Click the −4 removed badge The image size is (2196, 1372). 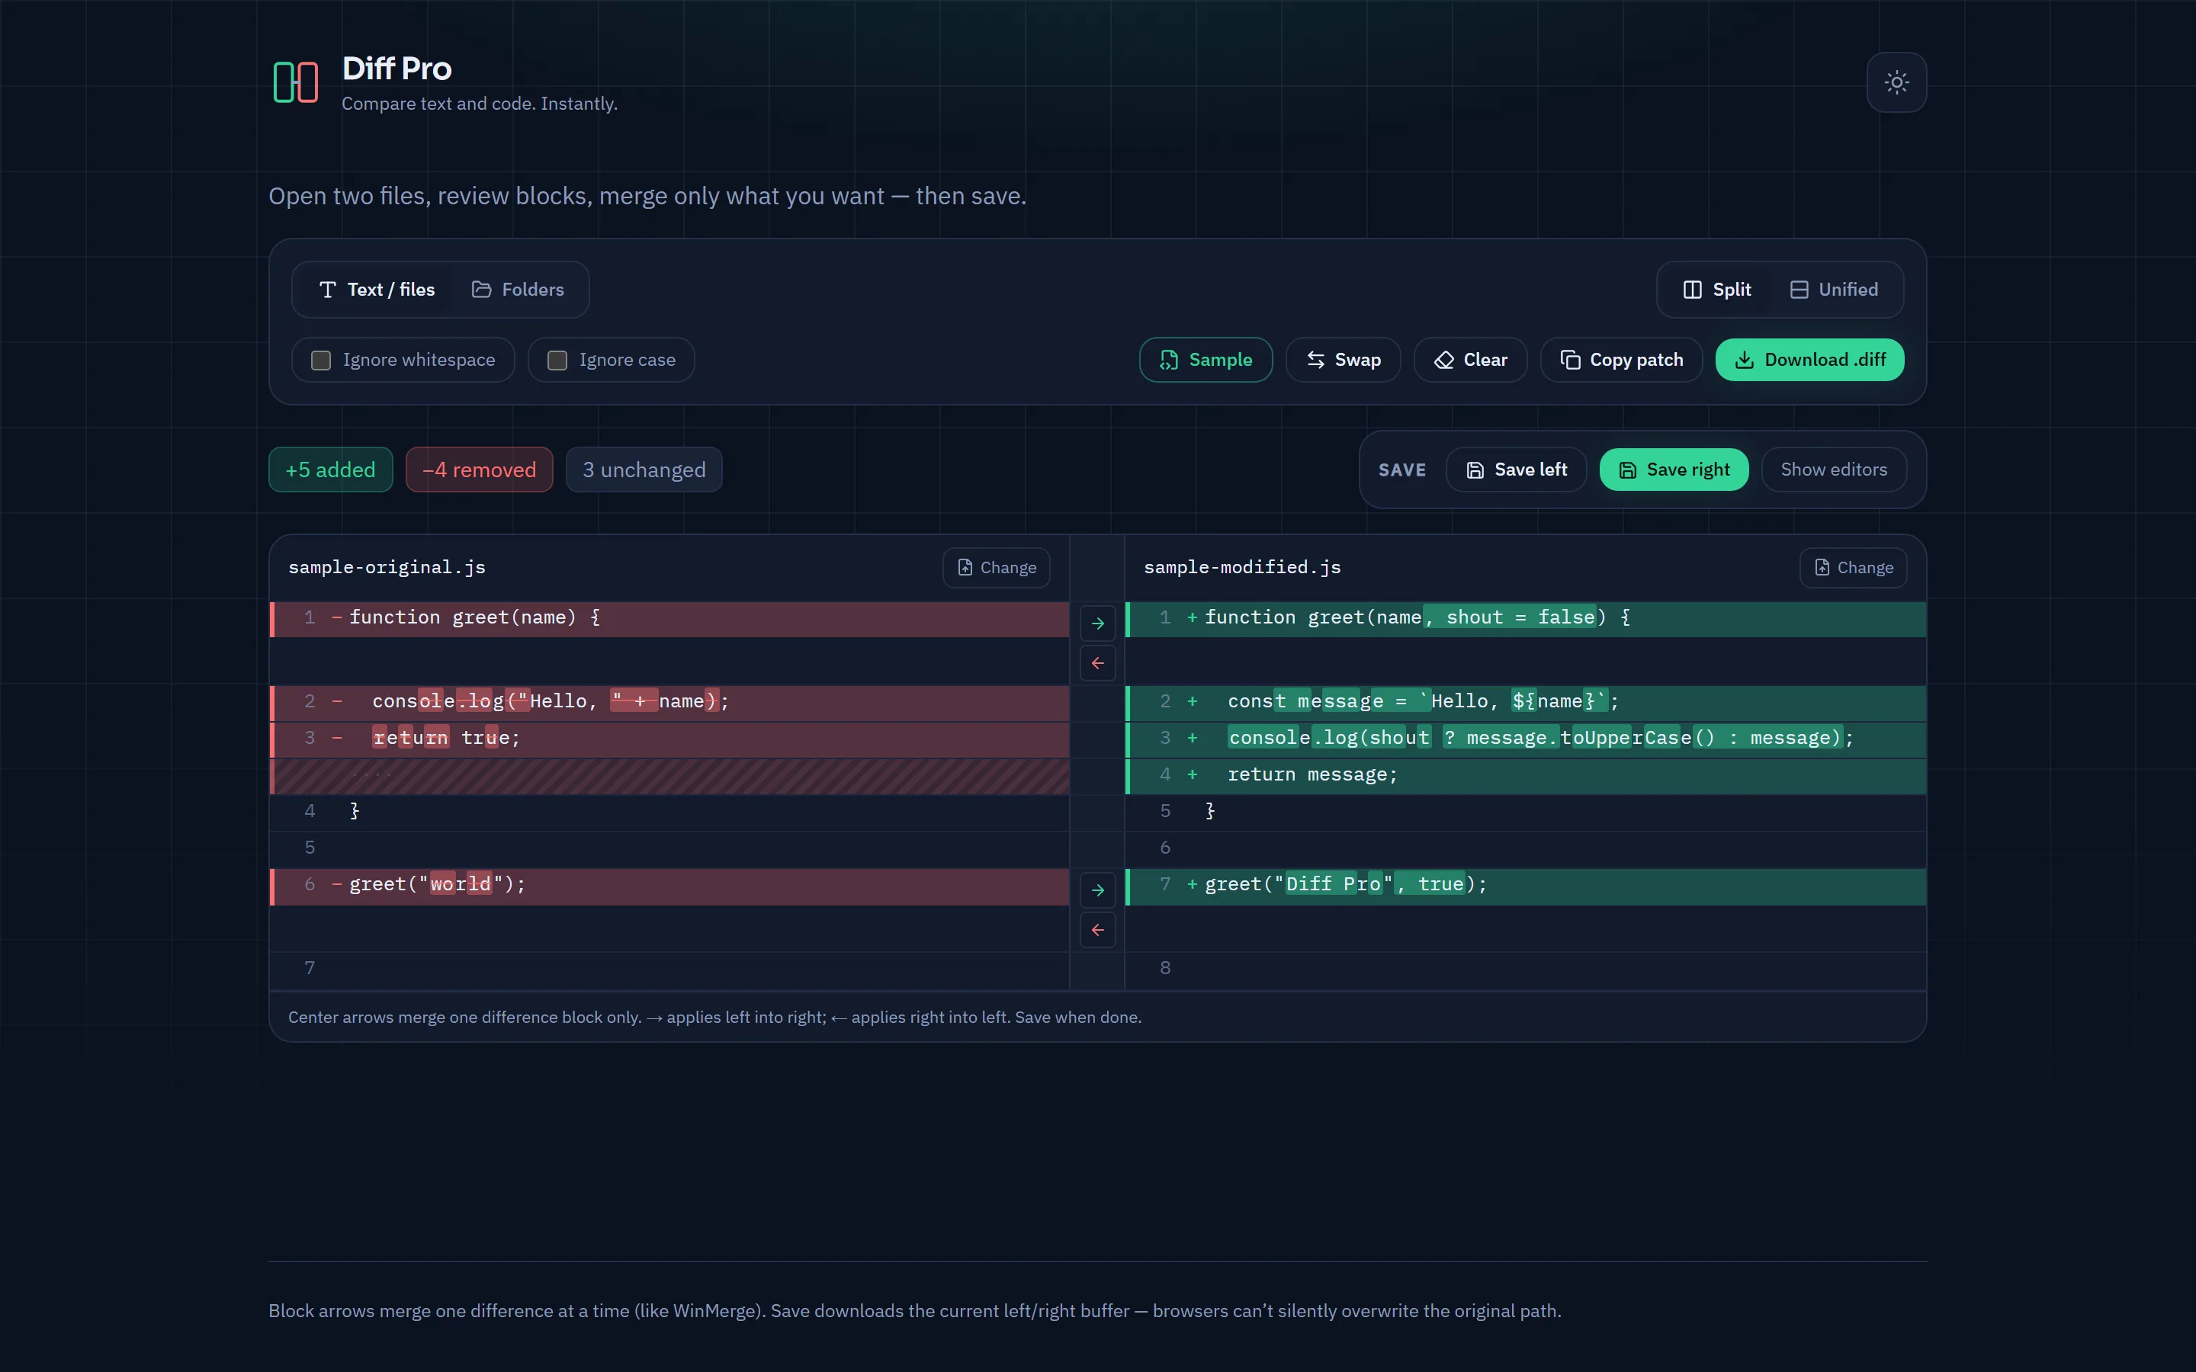(x=479, y=470)
